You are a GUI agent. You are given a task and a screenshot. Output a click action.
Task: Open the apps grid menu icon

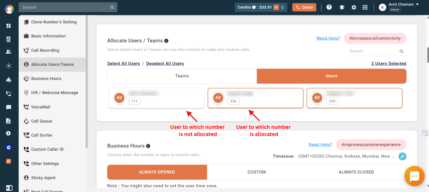pyautogui.click(x=365, y=7)
